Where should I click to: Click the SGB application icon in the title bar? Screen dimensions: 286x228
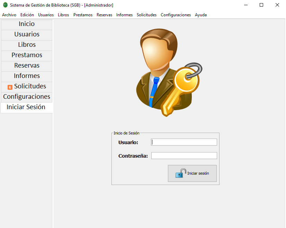pos(5,5)
